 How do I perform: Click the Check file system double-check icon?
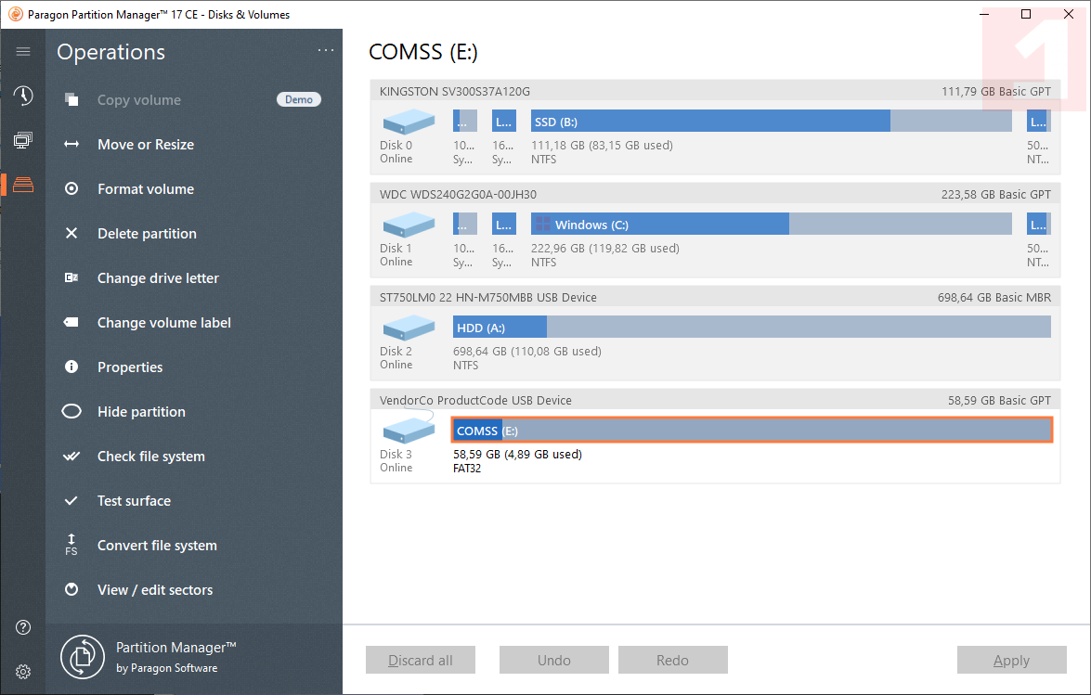[71, 456]
